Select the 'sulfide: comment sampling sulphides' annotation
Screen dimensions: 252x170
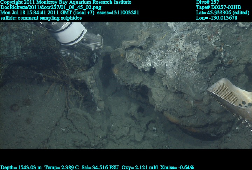(41, 18)
